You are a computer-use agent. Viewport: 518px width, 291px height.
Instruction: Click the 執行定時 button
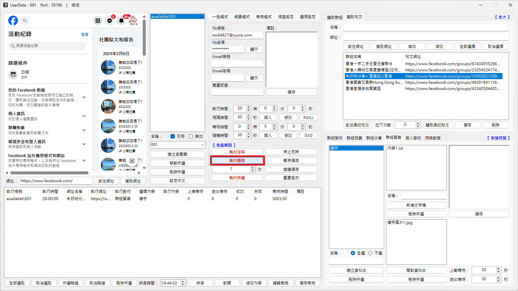pos(237,152)
